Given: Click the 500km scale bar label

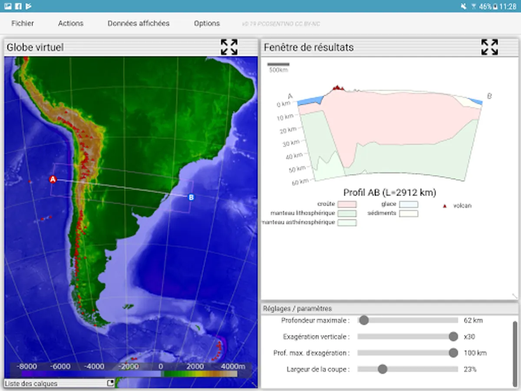Looking at the screenshot, I should 278,70.
